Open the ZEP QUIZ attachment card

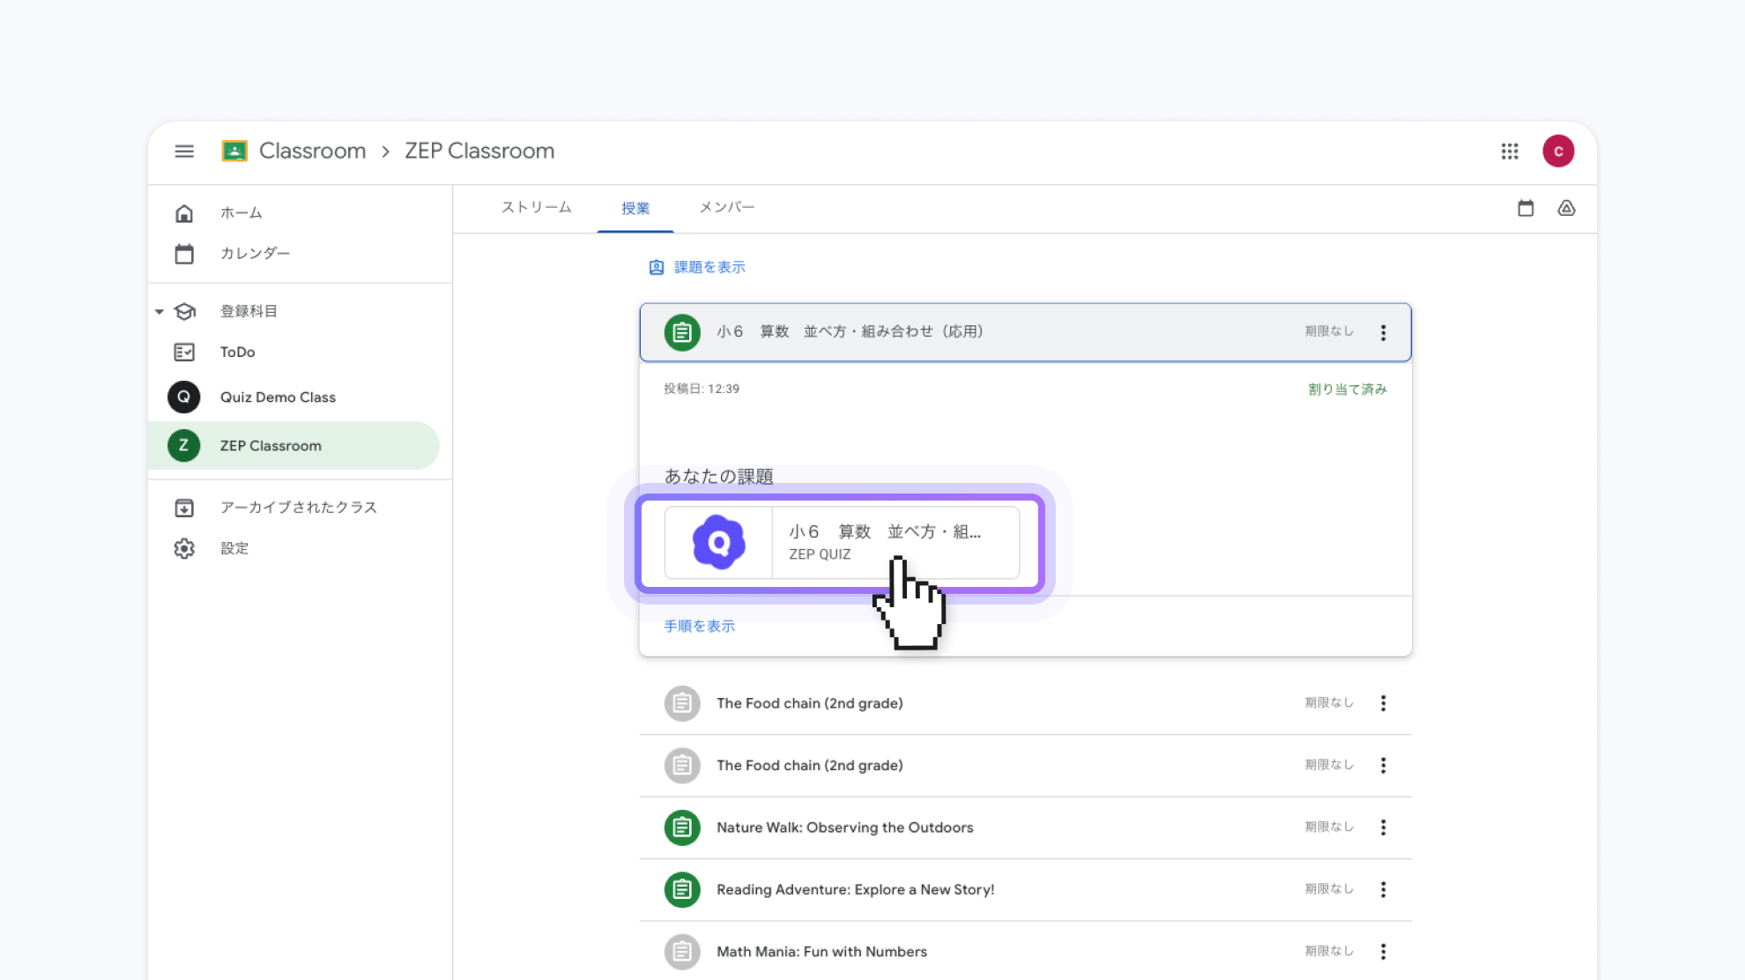pos(842,543)
